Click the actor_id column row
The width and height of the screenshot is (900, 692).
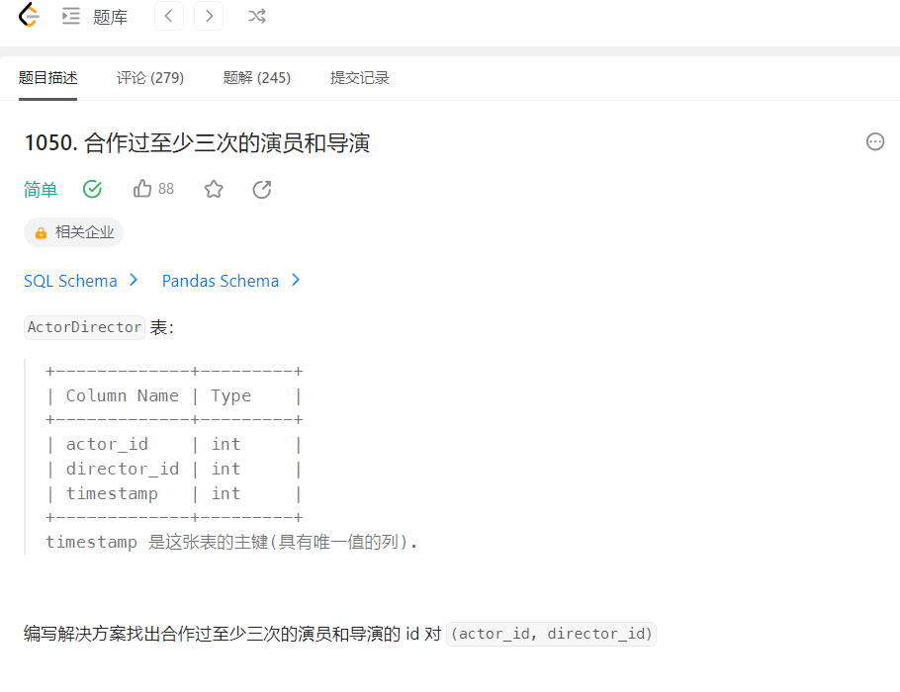pyautogui.click(x=174, y=445)
